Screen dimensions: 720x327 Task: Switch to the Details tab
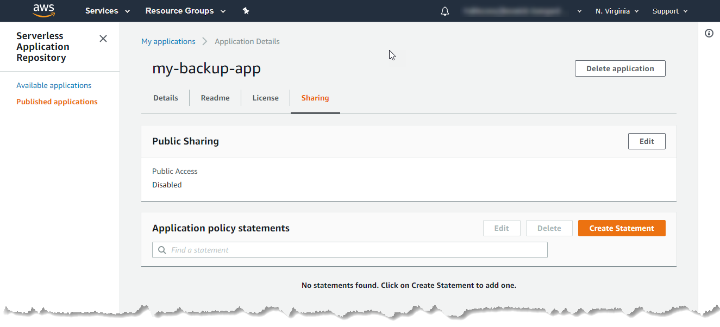click(166, 98)
